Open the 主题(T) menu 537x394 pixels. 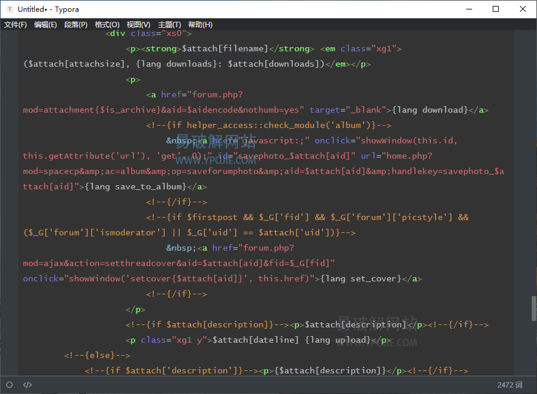169,25
